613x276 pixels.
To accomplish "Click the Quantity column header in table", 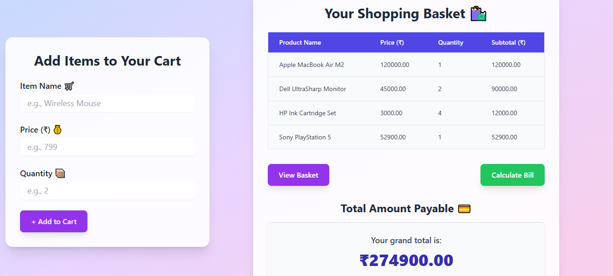I will pyautogui.click(x=450, y=42).
